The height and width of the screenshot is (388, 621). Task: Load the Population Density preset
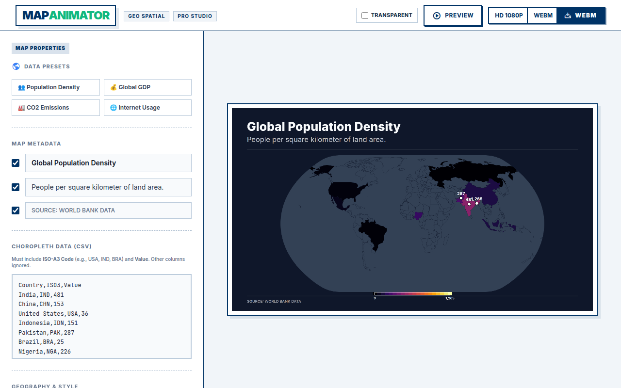(x=56, y=87)
